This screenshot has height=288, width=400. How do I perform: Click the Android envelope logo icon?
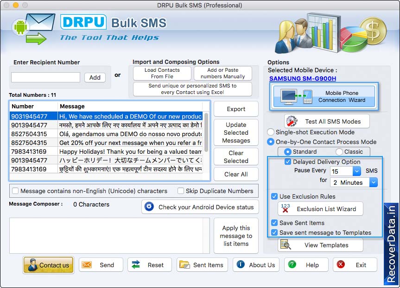point(34,29)
